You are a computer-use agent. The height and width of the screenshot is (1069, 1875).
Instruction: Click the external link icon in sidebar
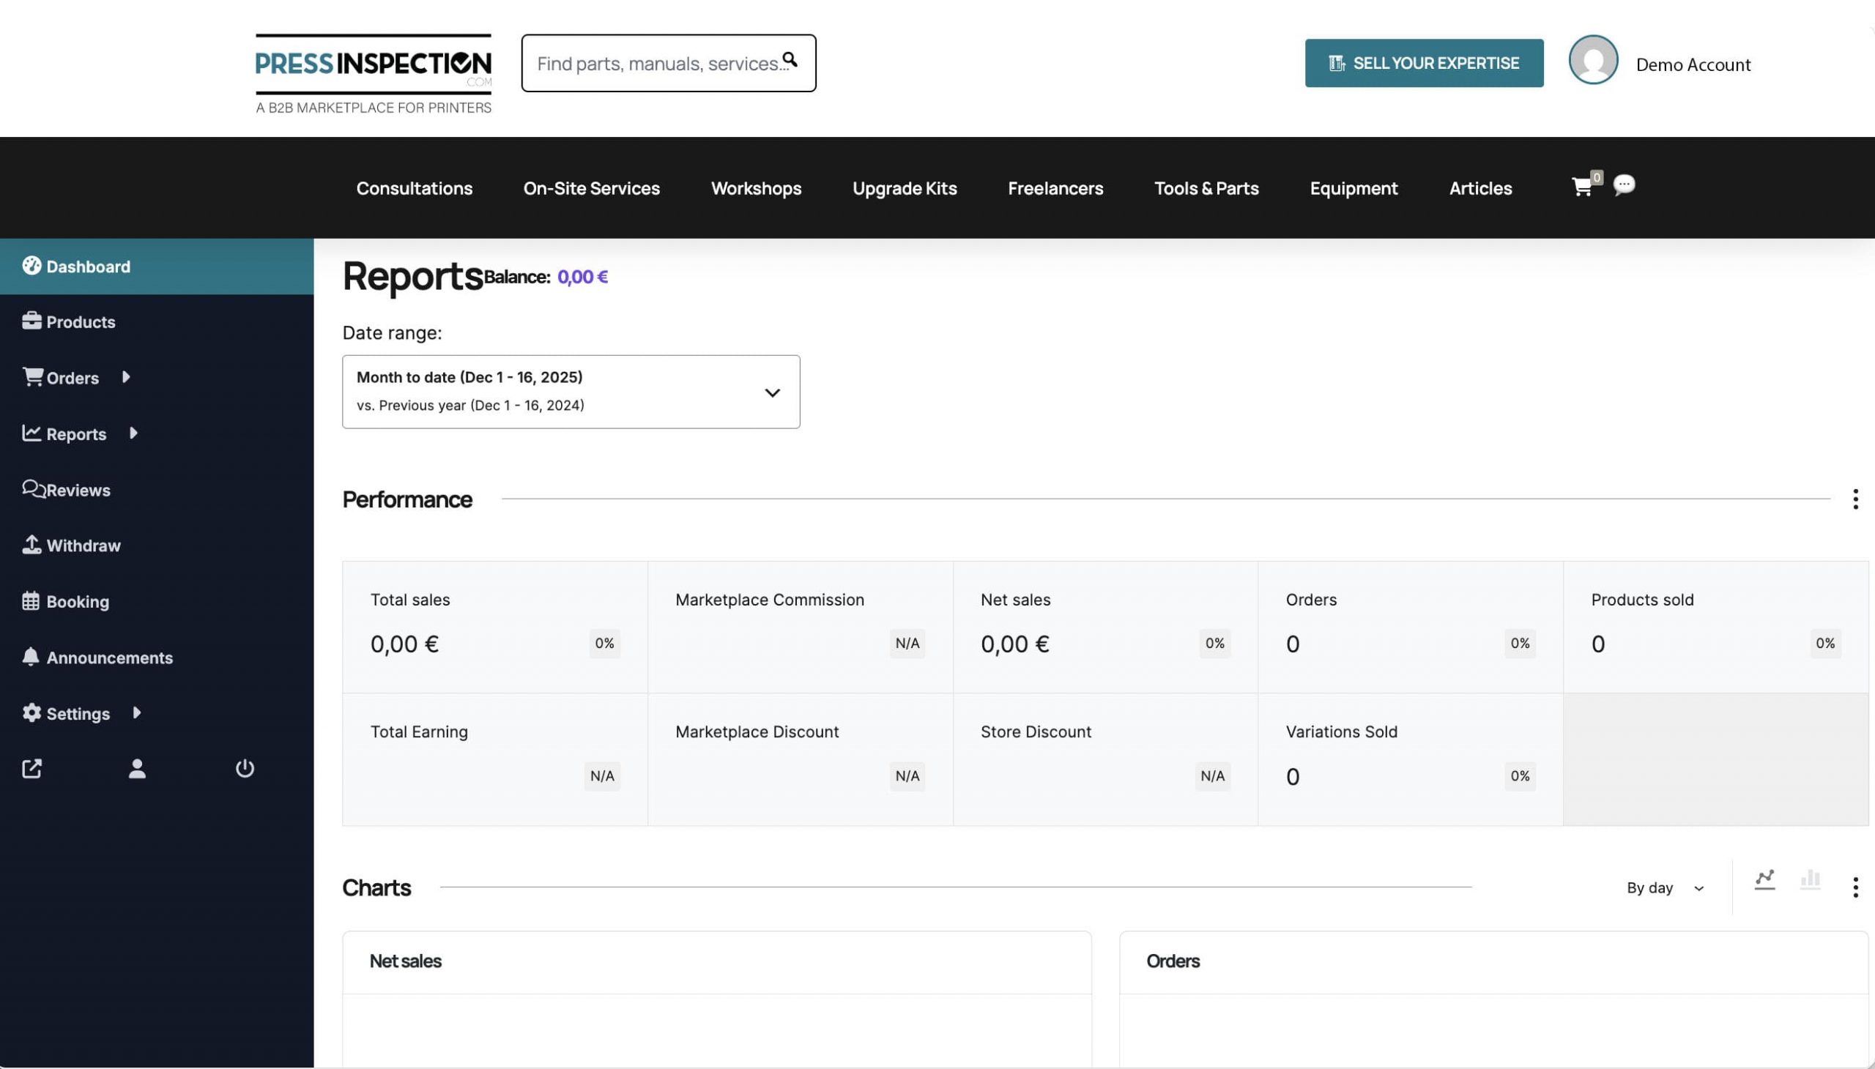click(31, 768)
